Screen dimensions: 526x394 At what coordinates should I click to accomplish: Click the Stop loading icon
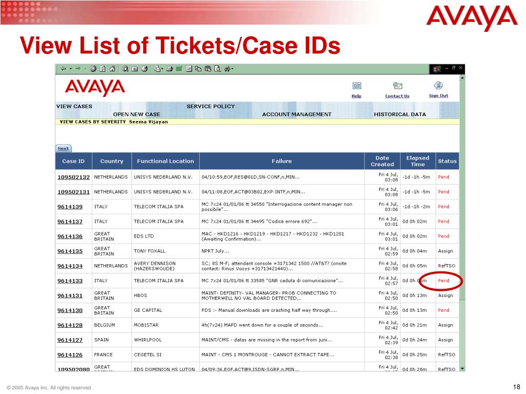pyautogui.click(x=93, y=69)
